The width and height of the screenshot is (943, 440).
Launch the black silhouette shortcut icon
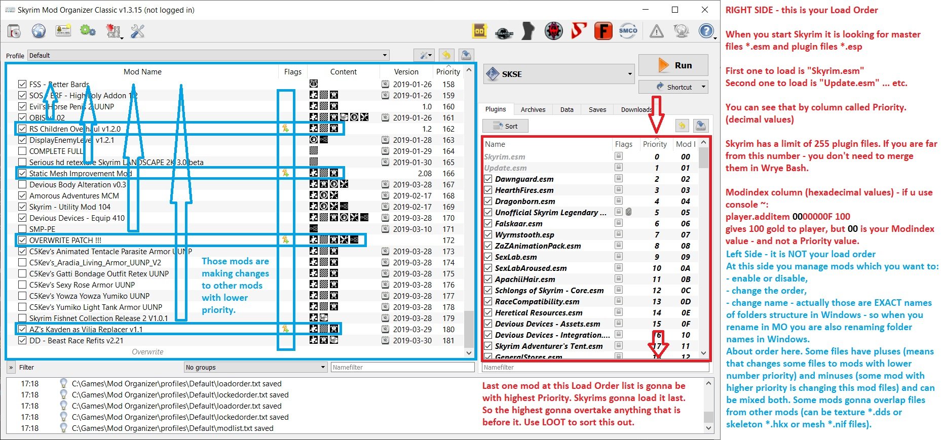click(527, 31)
